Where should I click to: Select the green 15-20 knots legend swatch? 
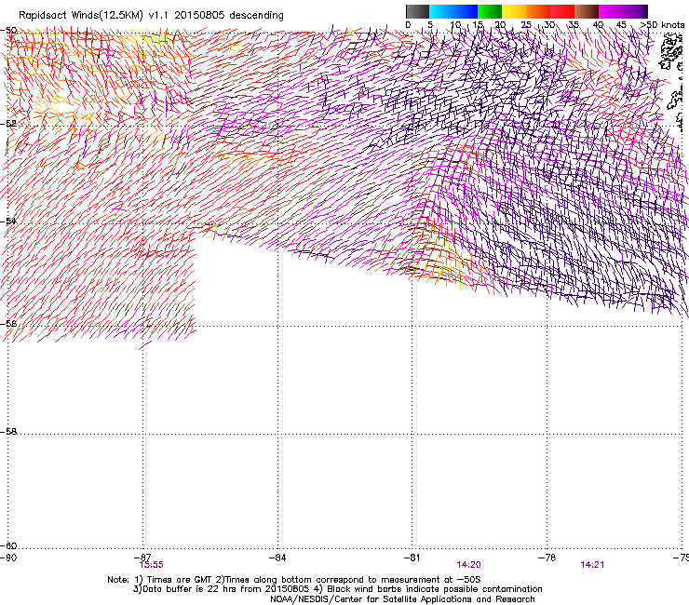point(490,11)
